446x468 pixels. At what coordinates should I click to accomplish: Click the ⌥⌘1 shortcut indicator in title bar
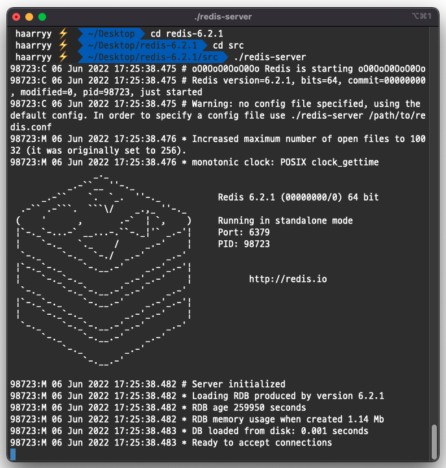(x=422, y=16)
